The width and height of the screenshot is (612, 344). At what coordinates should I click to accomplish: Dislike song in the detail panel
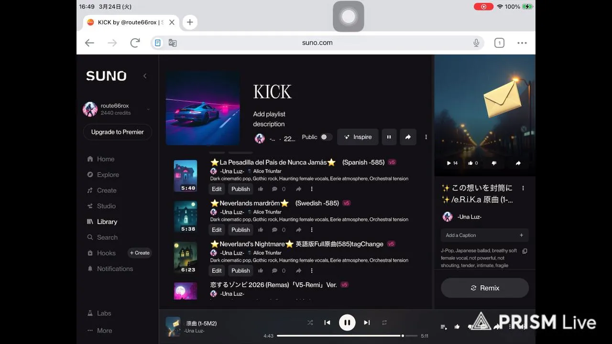pyautogui.click(x=494, y=163)
